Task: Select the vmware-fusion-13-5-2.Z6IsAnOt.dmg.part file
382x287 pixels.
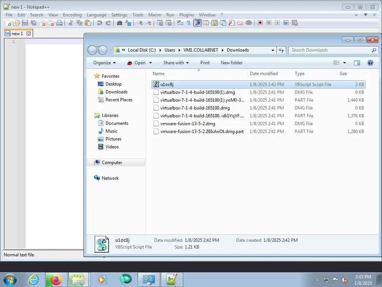Action: (x=258, y=131)
